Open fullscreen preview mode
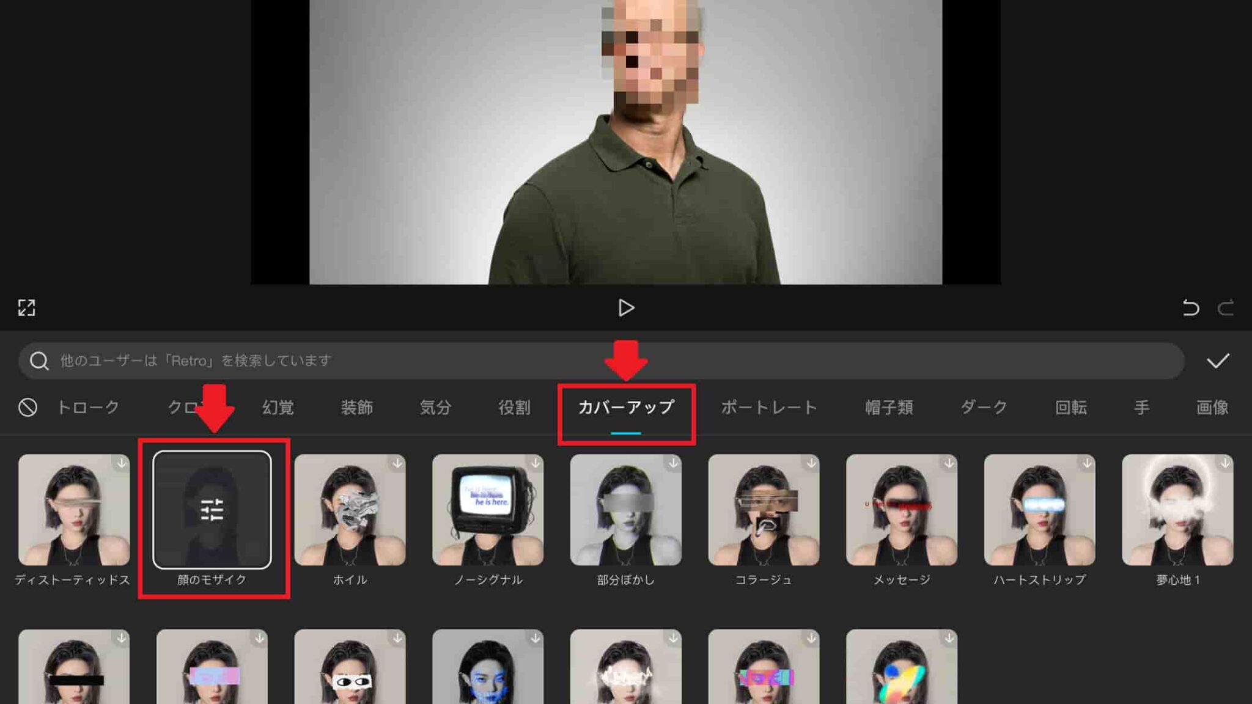This screenshot has width=1252, height=704. tap(26, 307)
